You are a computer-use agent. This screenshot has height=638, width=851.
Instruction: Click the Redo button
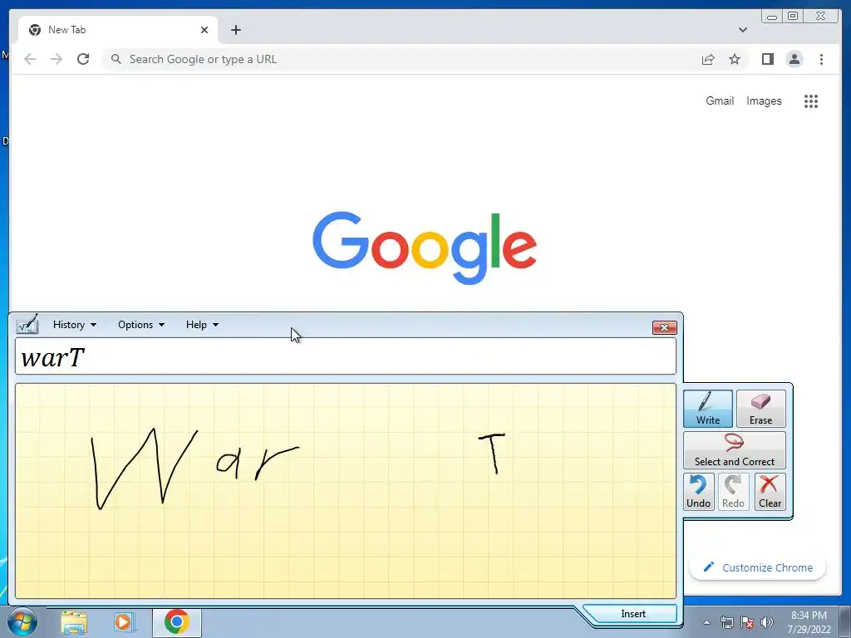[733, 492]
